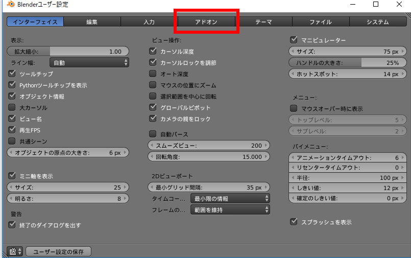Uncheck スプラッシュを表示
This screenshot has width=411, height=258.
[294, 222]
